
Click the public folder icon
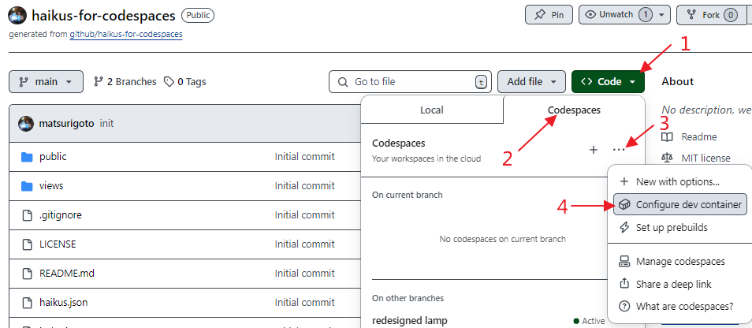pos(28,156)
